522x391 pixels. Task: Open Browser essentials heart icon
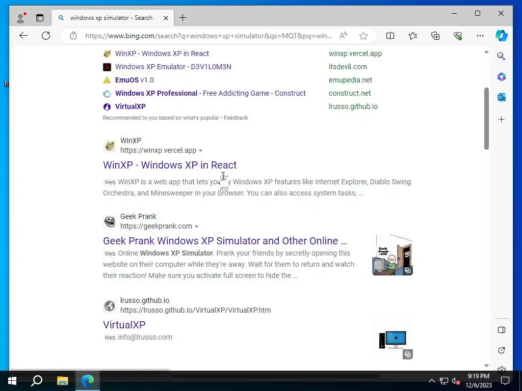(458, 36)
